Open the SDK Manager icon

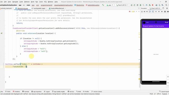tap(162, 5)
